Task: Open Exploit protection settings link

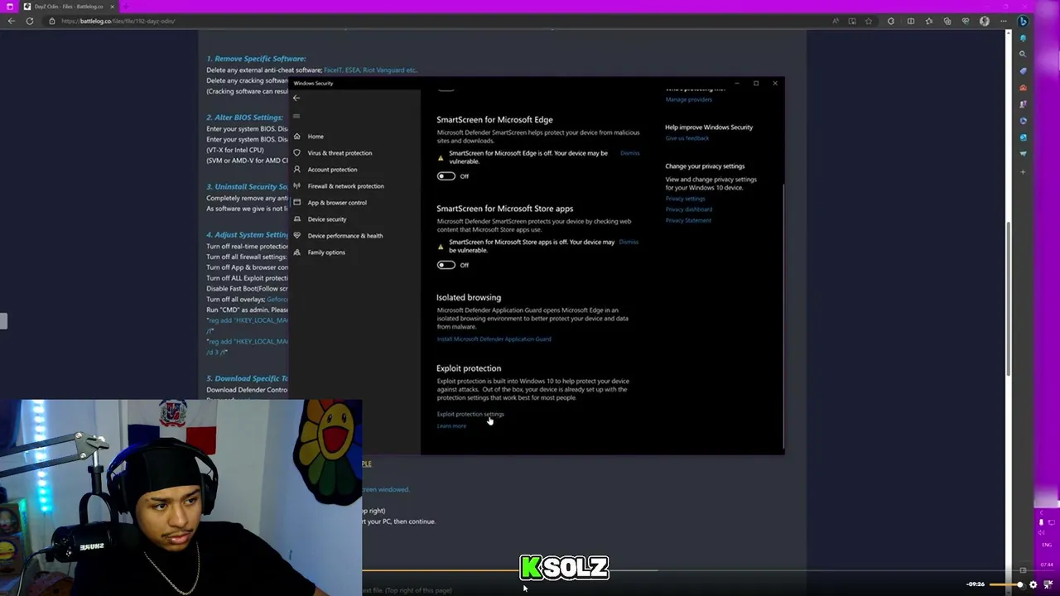Action: click(x=470, y=414)
